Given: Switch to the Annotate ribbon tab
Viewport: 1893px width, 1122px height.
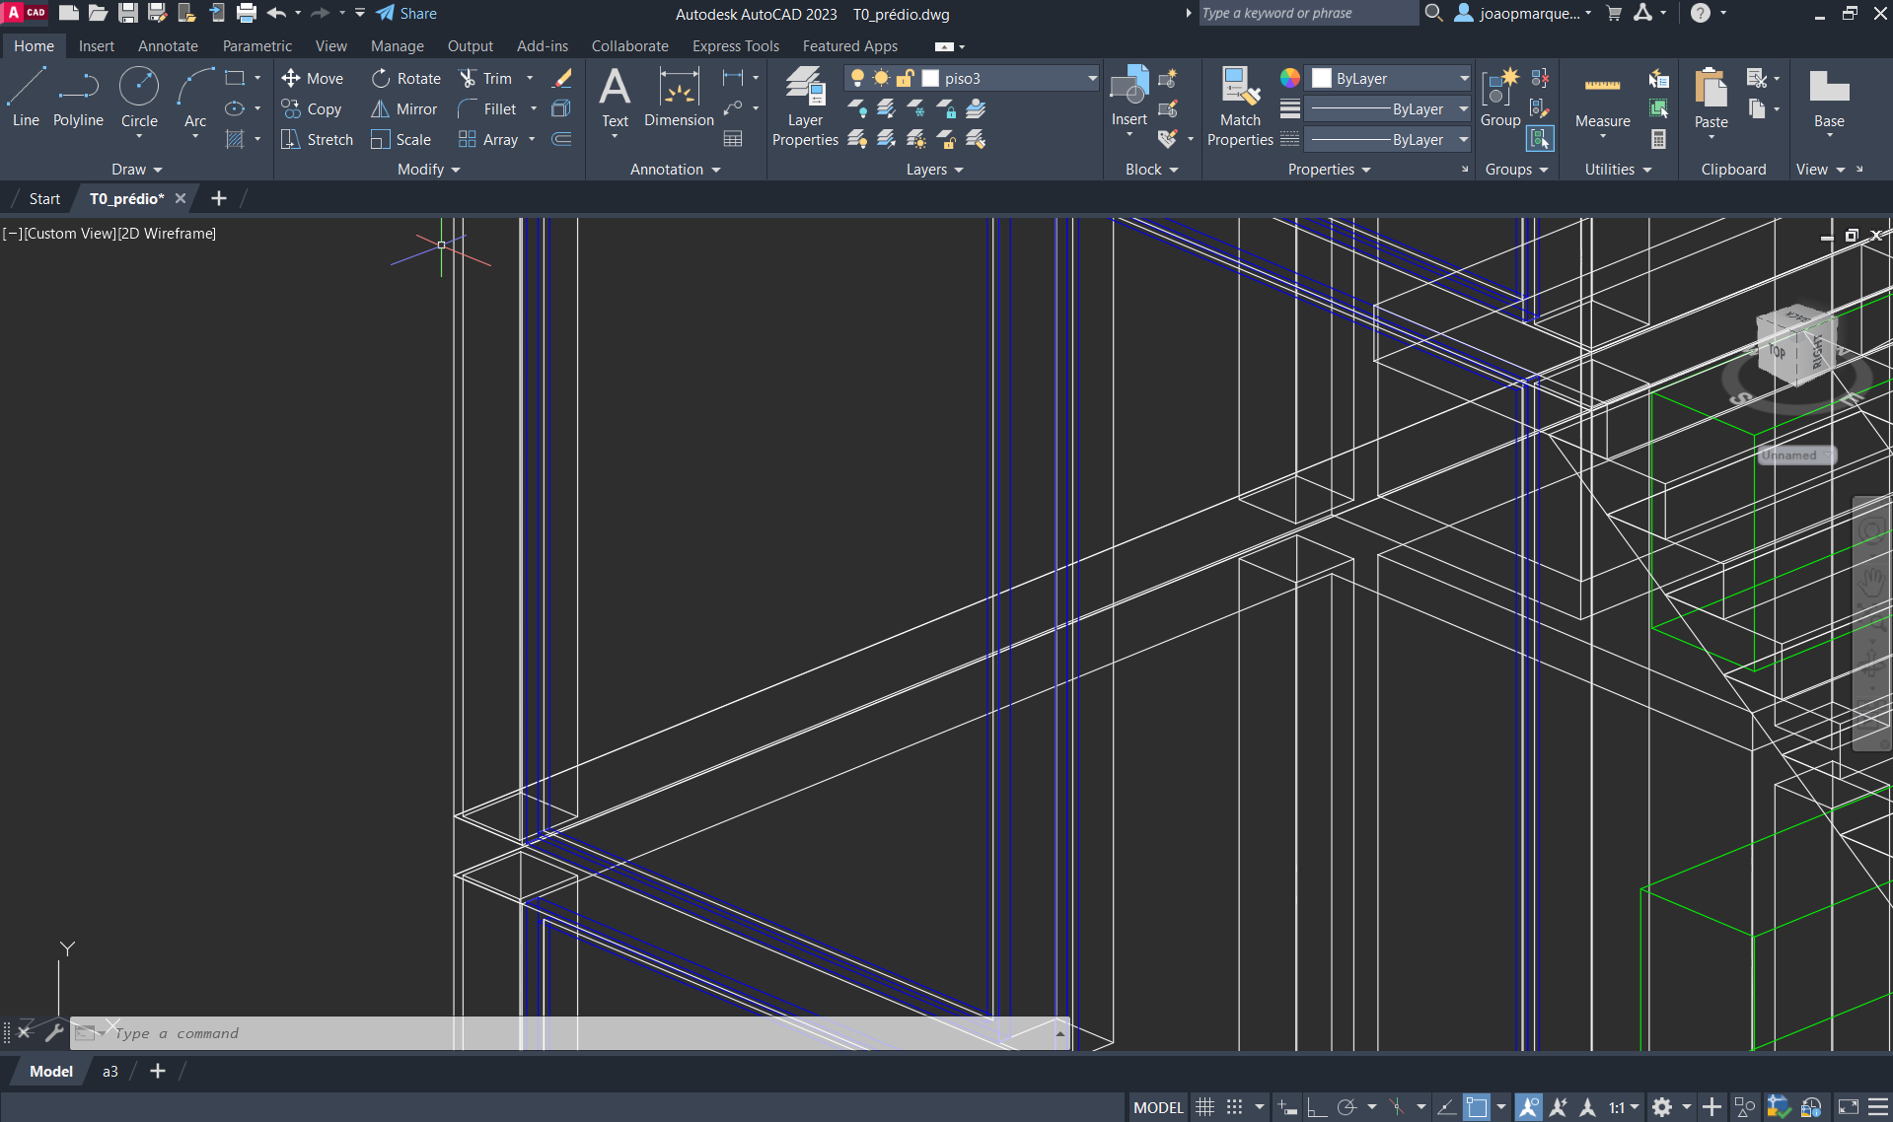Looking at the screenshot, I should pyautogui.click(x=168, y=46).
